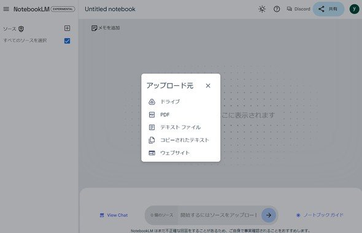Click the PDF file icon
362x233 pixels.
(152, 115)
